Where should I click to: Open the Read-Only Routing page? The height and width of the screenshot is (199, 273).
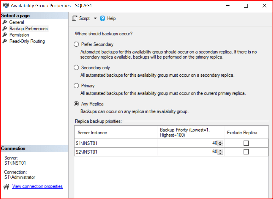point(27,41)
